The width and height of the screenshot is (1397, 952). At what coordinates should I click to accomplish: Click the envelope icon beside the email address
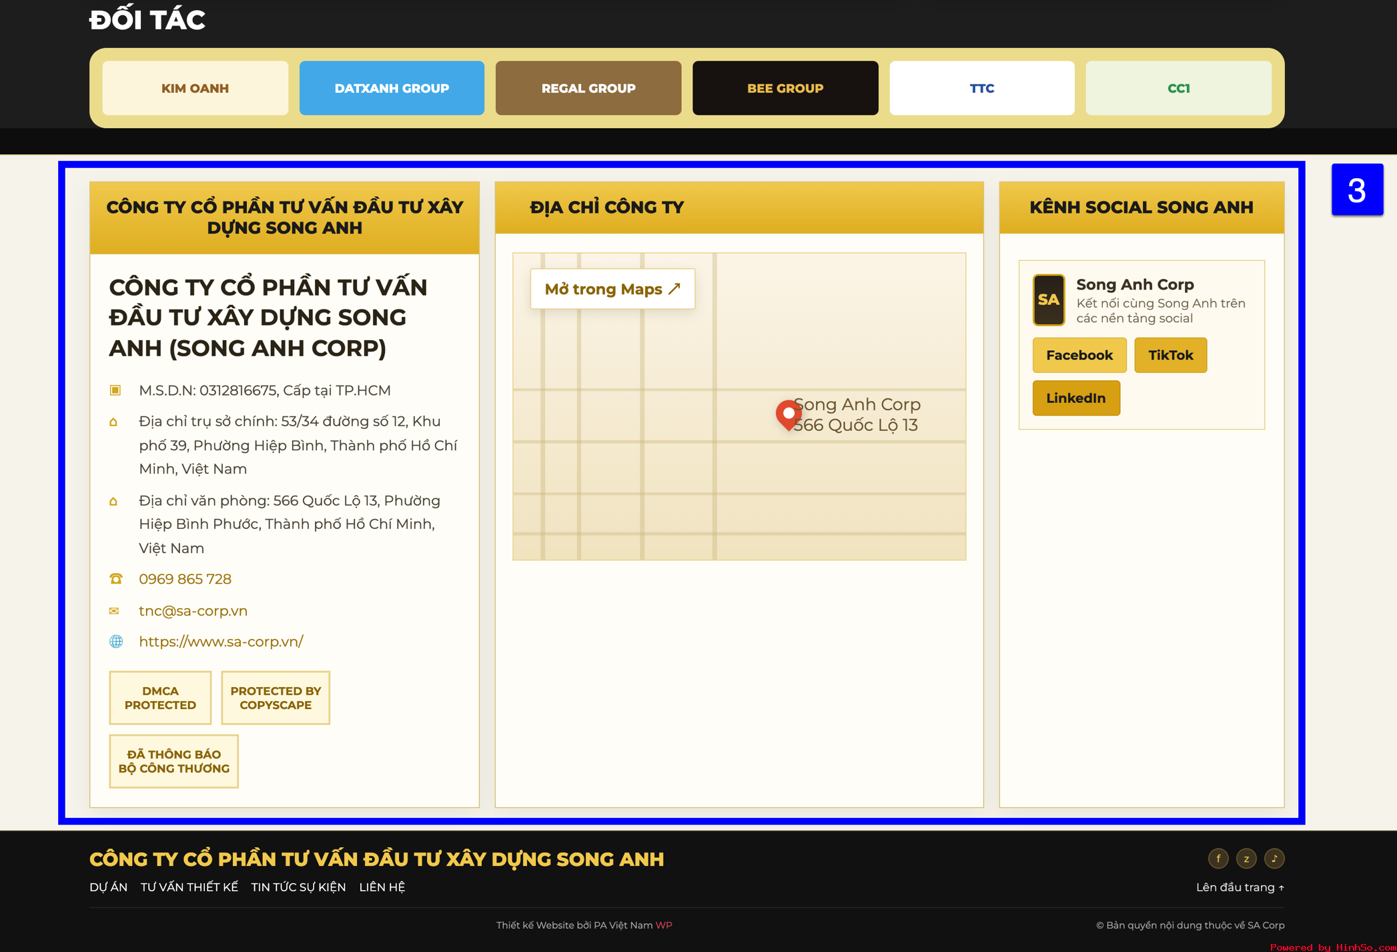click(x=115, y=610)
